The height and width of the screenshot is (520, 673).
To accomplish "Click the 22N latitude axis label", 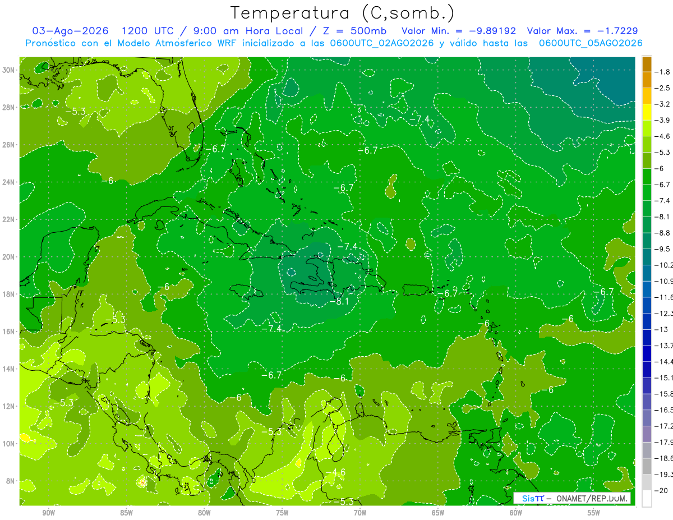I will pyautogui.click(x=8, y=219).
